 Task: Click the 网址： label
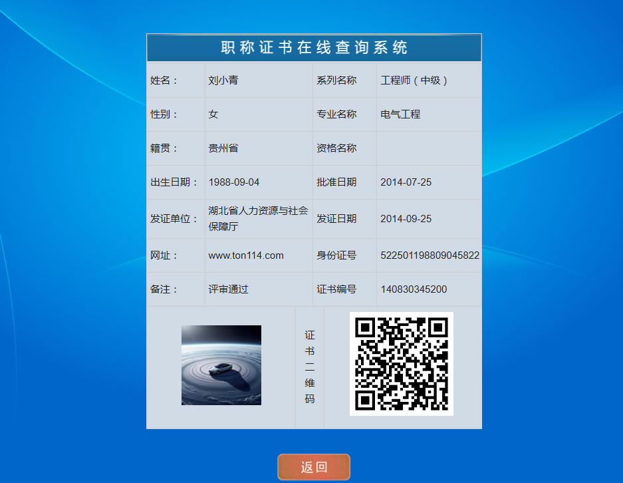[164, 255]
